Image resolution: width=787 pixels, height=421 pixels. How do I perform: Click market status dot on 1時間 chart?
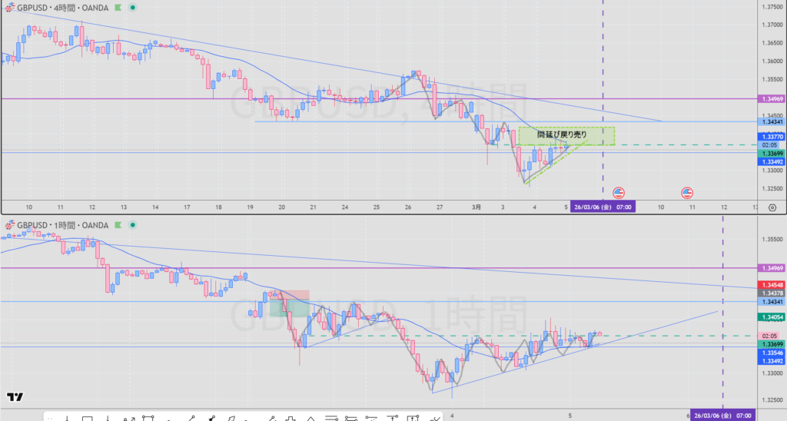point(133,224)
